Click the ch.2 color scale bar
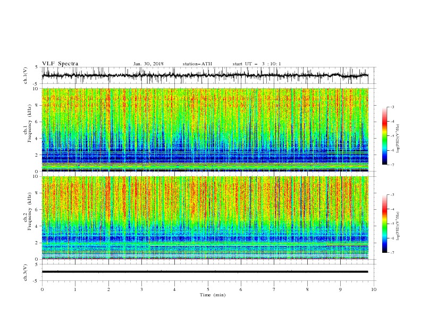Viewport: 421px width, 325px height. click(x=385, y=224)
